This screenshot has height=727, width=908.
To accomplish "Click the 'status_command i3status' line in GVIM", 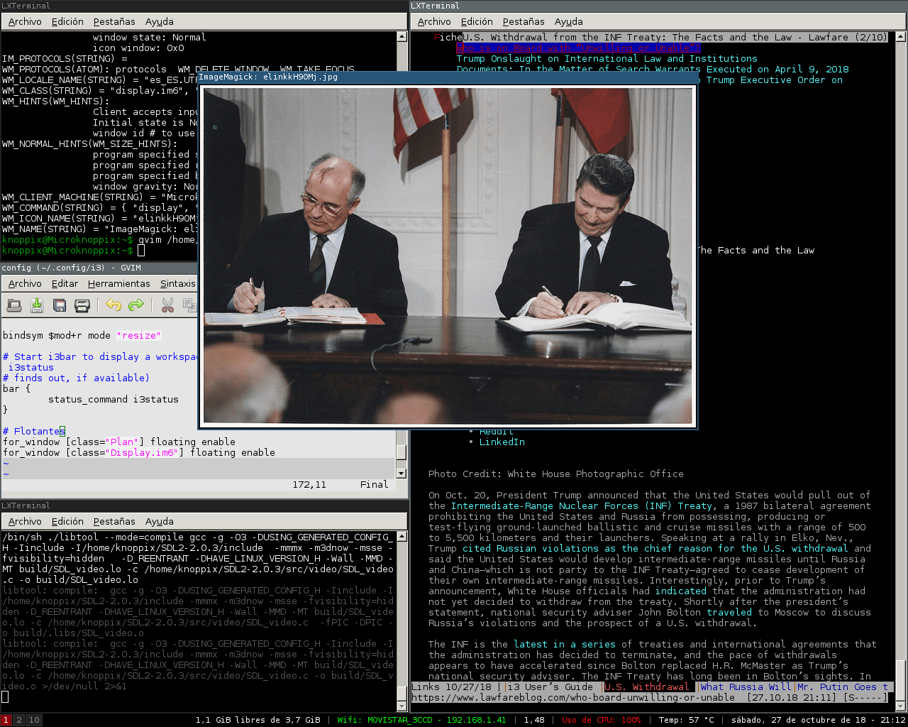I will click(113, 400).
